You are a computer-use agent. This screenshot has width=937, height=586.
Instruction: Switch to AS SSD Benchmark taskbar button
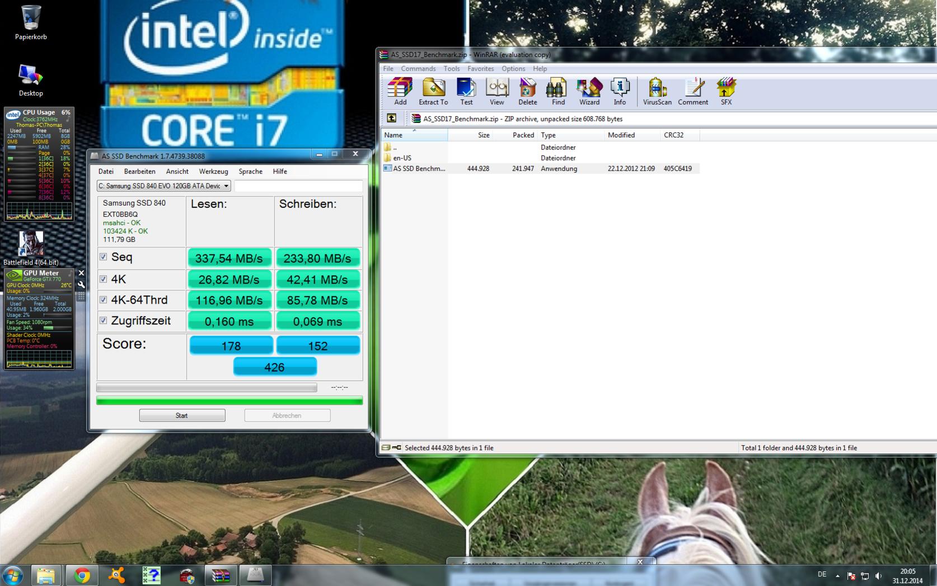point(256,575)
